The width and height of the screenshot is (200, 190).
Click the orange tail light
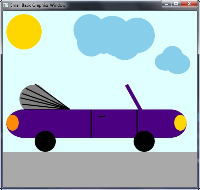[12, 123]
